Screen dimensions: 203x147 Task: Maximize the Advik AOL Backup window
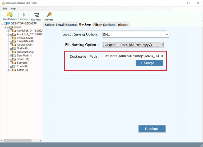pyautogui.click(x=188, y=3)
